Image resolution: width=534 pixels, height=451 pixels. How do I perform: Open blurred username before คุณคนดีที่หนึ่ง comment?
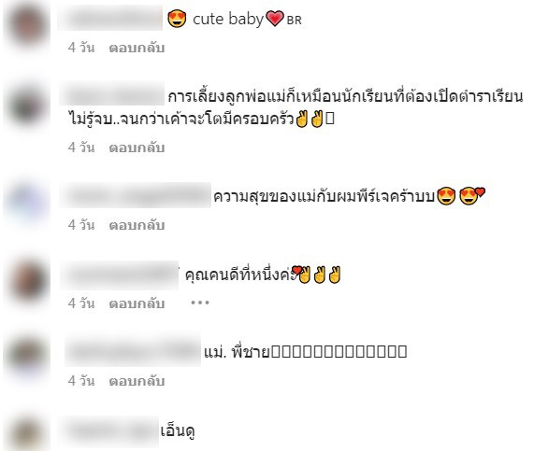[120, 275]
